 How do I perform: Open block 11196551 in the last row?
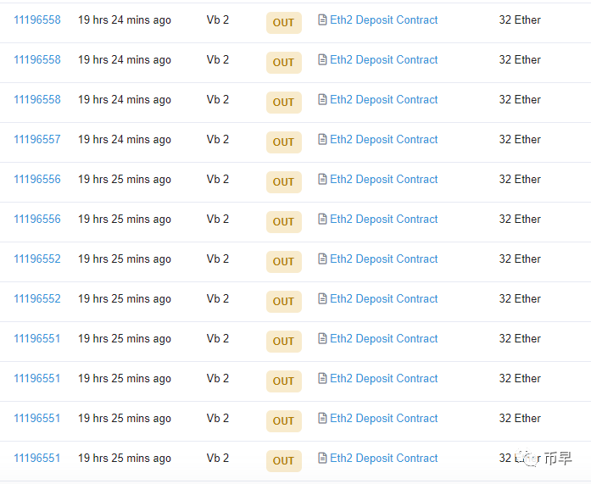coord(37,459)
